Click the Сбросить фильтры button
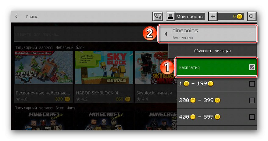Image resolution: width=268 pixels, height=141 pixels. click(x=213, y=51)
